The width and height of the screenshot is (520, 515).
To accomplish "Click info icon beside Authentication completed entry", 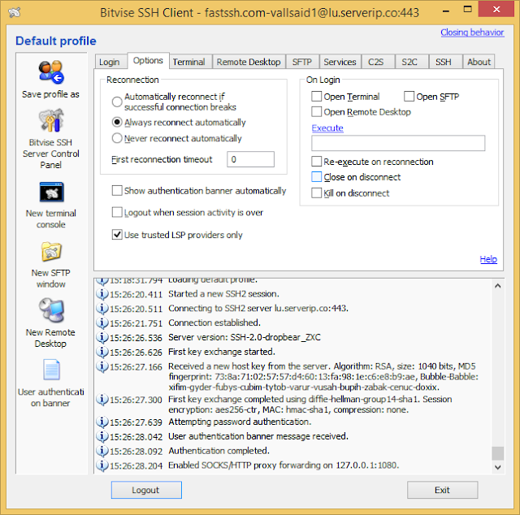I will pyautogui.click(x=102, y=451).
